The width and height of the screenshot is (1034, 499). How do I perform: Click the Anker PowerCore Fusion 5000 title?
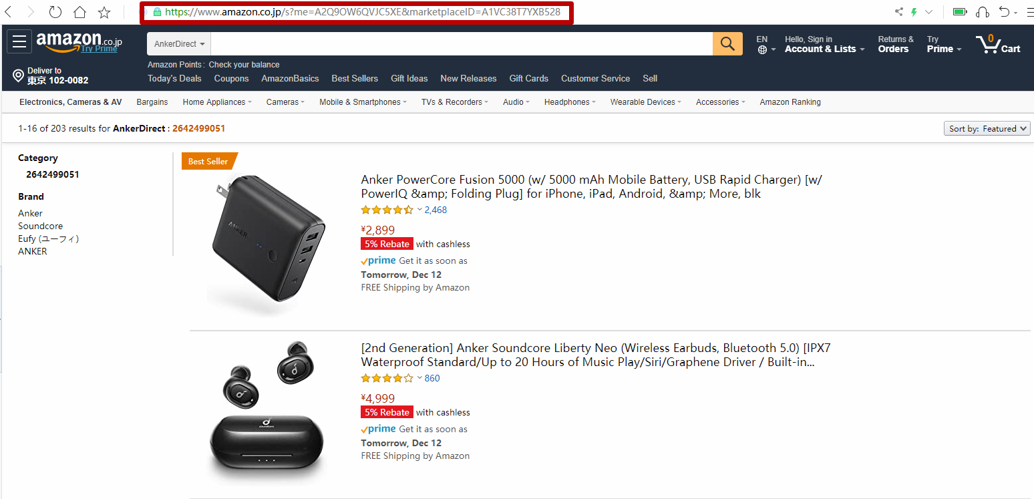tap(591, 186)
